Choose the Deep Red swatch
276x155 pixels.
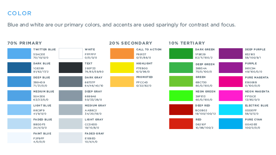tap(181, 110)
